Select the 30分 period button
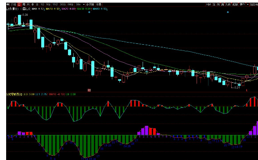Image resolution: width=258 pixels, height=160 pixels. 63,4
